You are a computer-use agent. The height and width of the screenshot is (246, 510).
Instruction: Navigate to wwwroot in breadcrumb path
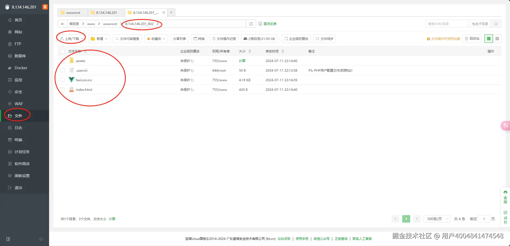click(110, 24)
